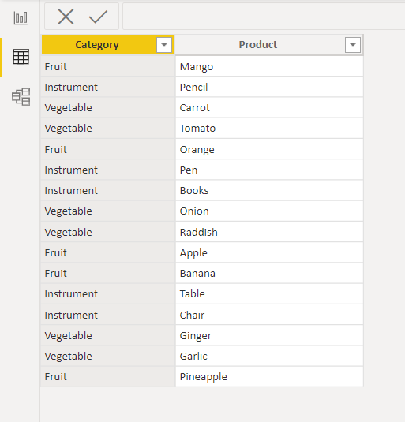
Task: Click the Instrument cell beside Pencil
Action: [107, 87]
